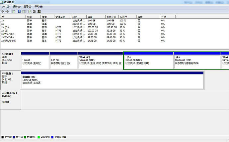Open Help via blue question-mark icon
The width and height of the screenshot is (229, 142).
[19, 11]
